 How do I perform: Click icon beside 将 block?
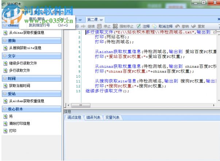[5, 116]
